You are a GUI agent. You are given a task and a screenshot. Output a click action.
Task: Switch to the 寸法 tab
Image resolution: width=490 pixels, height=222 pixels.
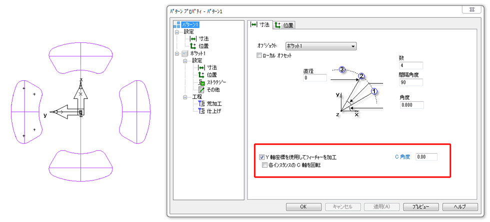(259, 24)
